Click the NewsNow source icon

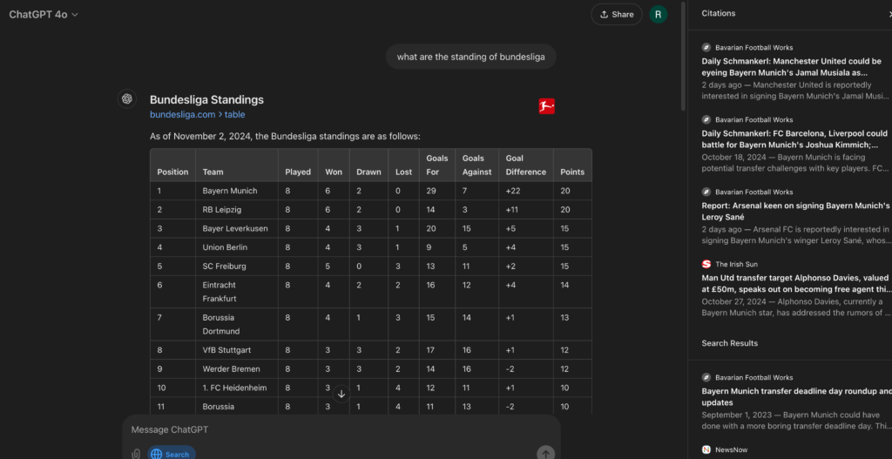(706, 449)
